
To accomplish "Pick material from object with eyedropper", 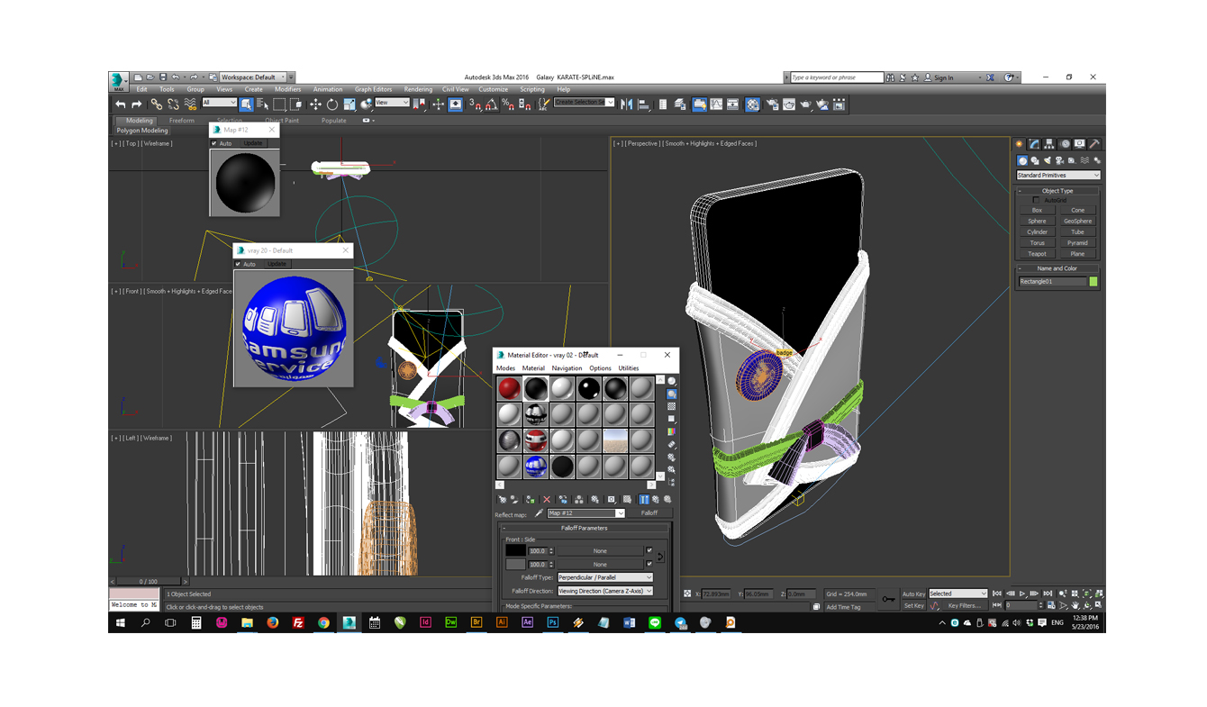I will click(539, 513).
